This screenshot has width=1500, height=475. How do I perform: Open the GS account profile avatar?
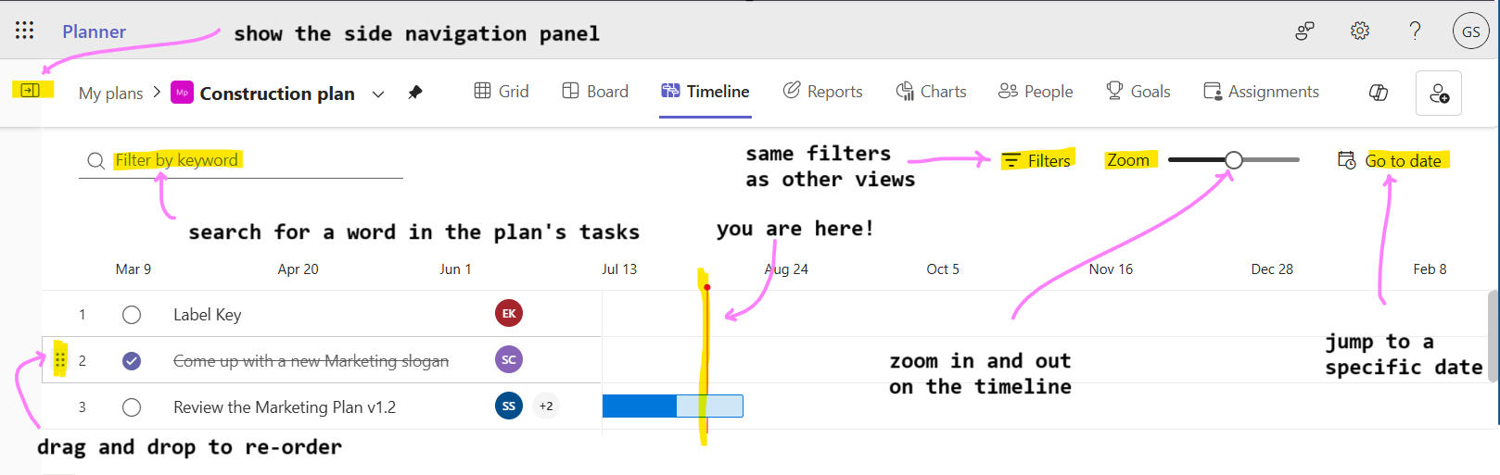click(x=1471, y=31)
